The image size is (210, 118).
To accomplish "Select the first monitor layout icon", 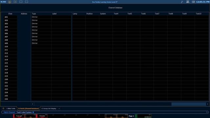I will pos(10,2).
